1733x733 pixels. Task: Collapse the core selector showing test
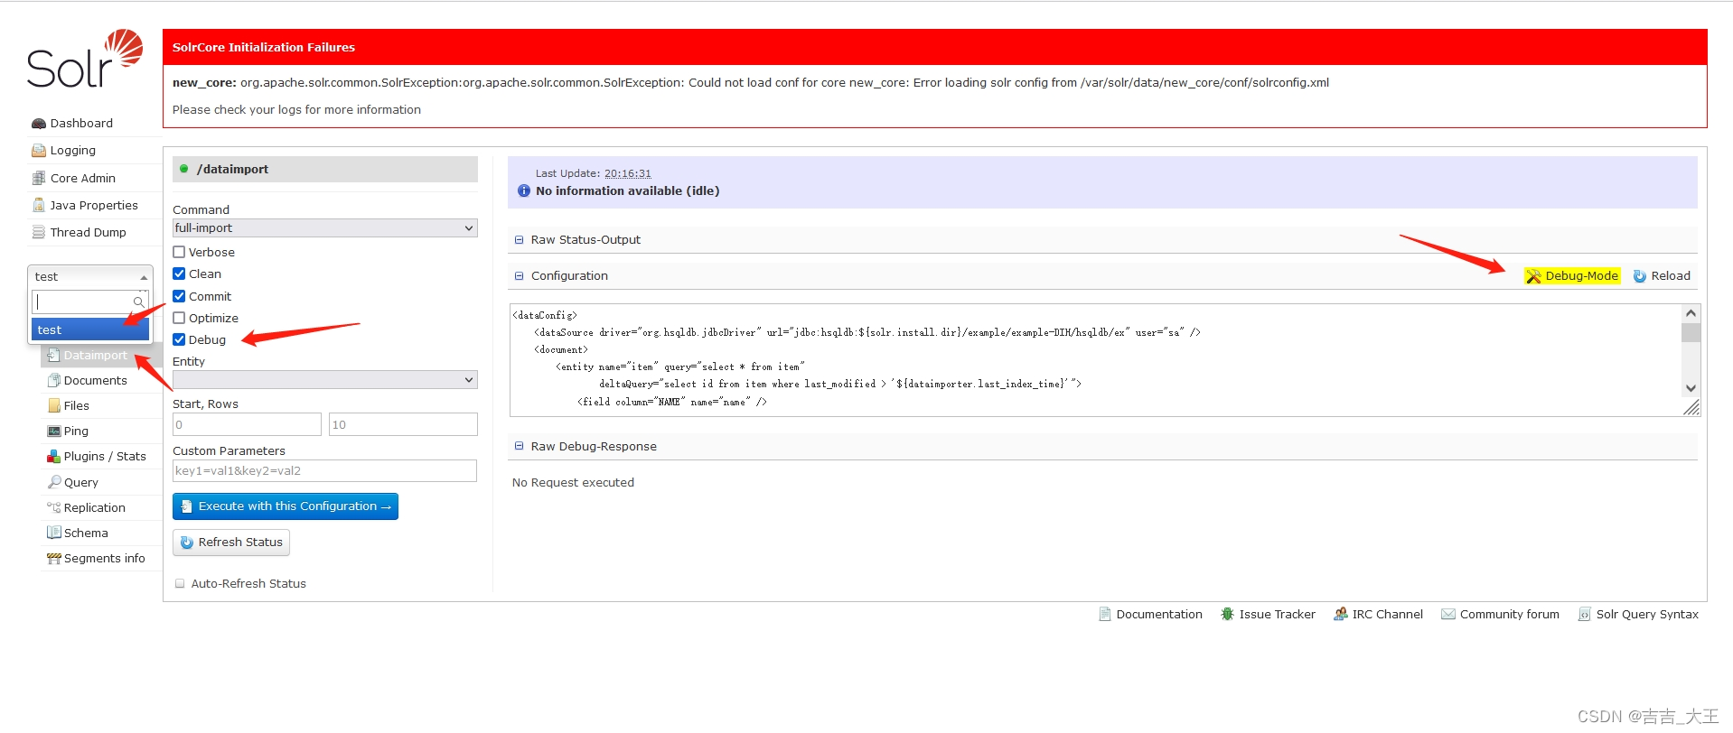pos(90,276)
